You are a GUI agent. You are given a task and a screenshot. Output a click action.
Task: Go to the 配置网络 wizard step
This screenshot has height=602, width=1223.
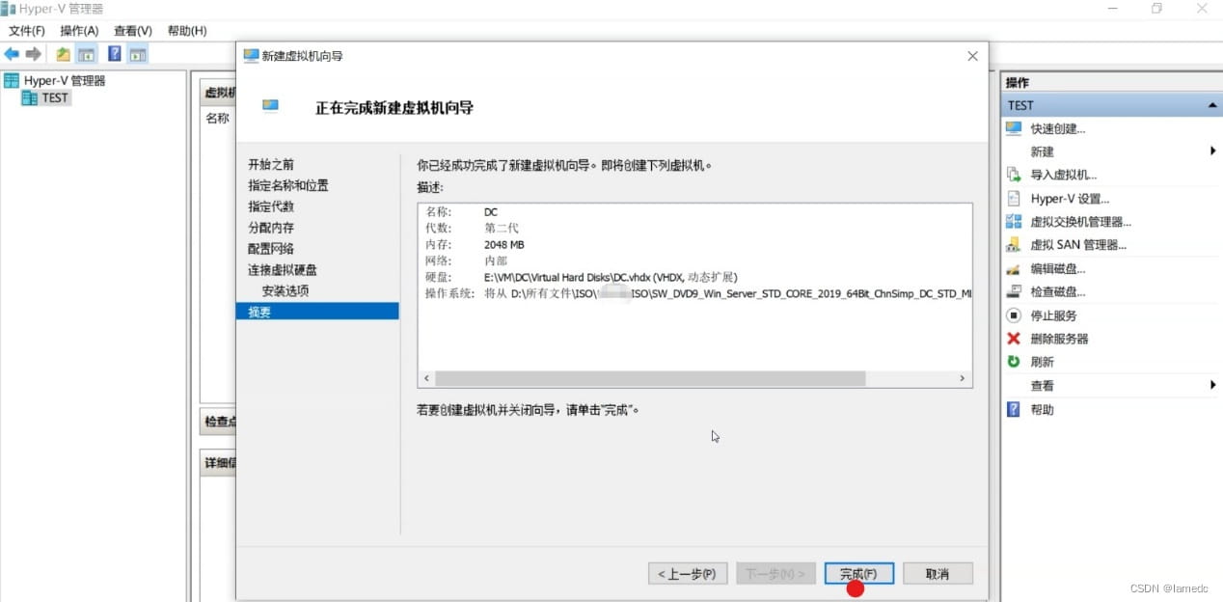pos(271,249)
